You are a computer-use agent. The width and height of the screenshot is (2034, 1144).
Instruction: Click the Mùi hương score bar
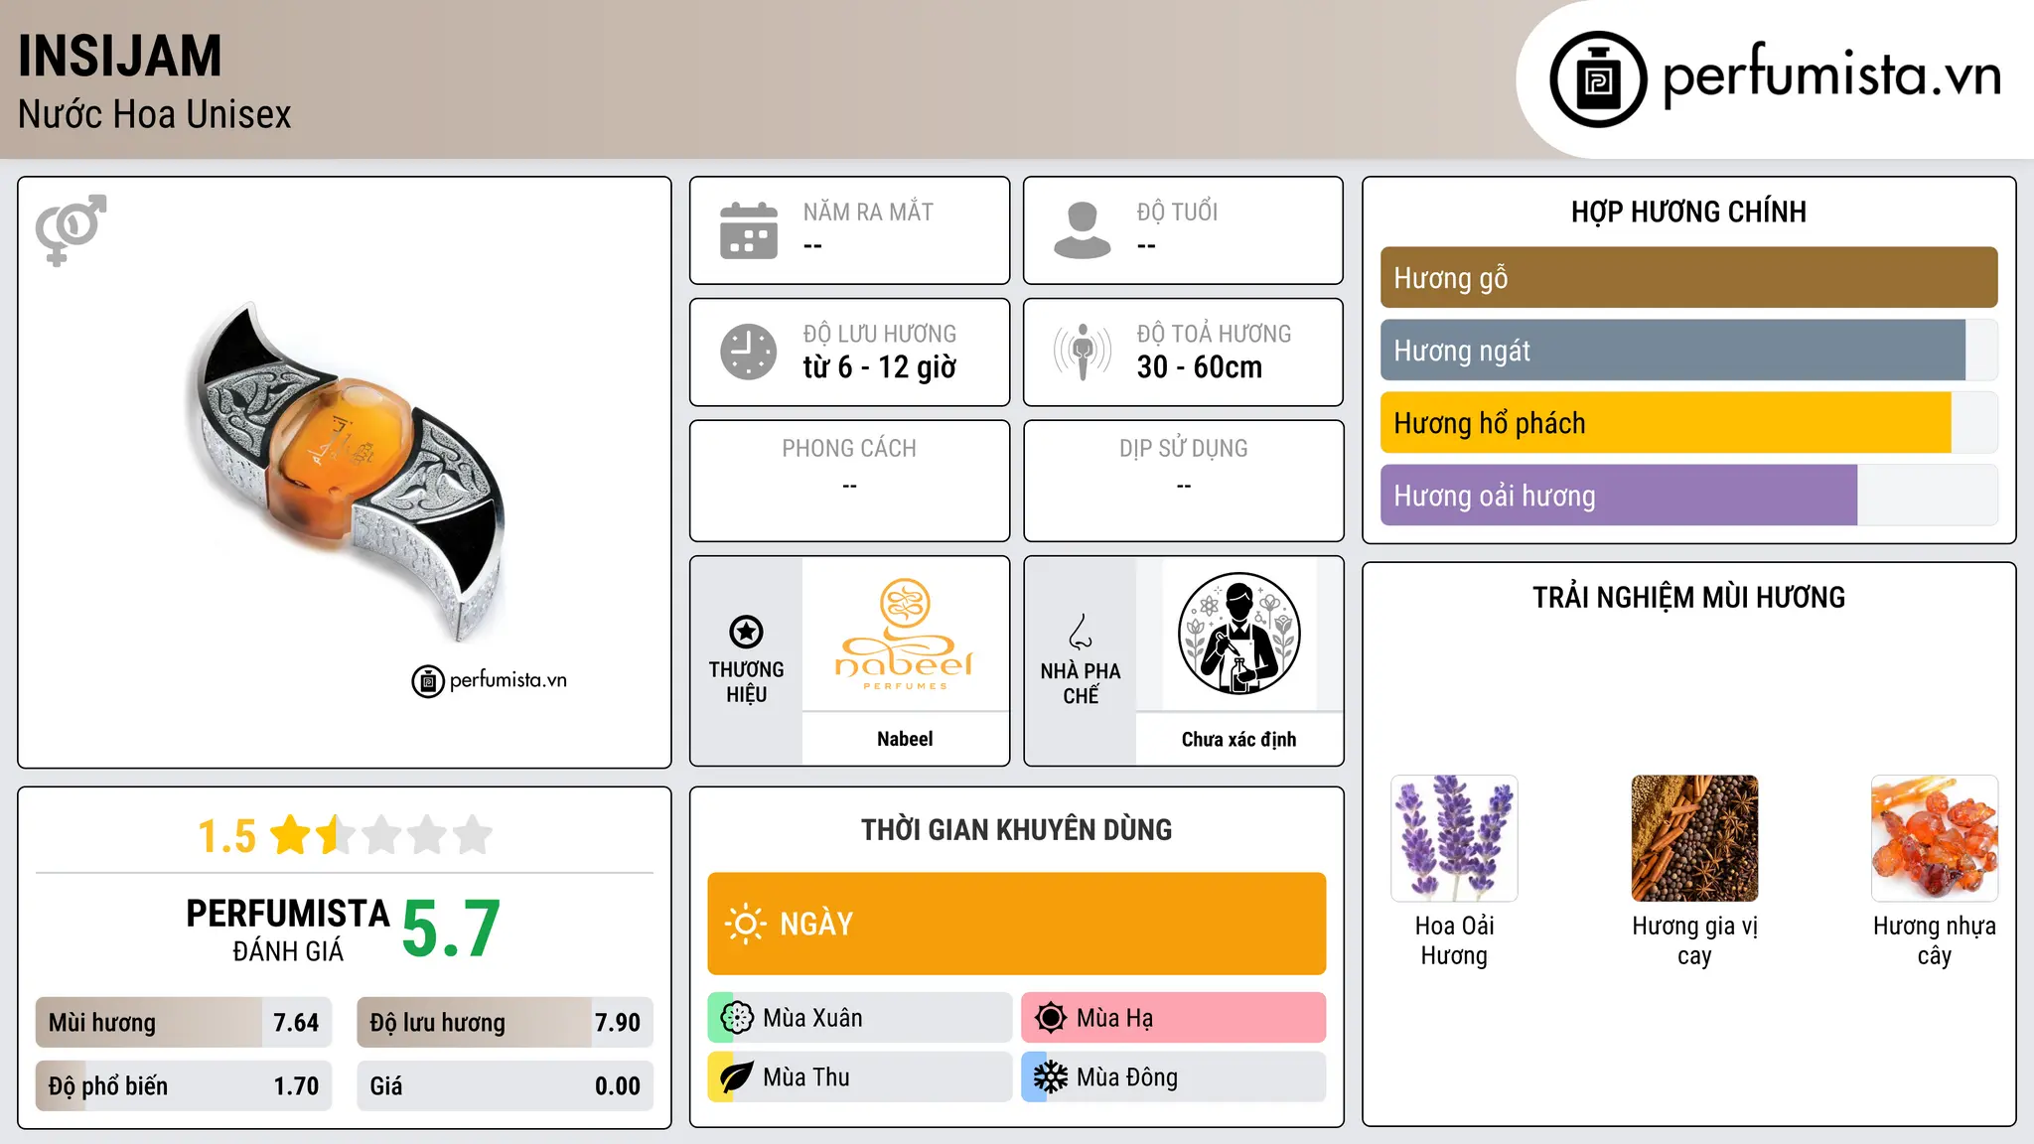tap(184, 1023)
